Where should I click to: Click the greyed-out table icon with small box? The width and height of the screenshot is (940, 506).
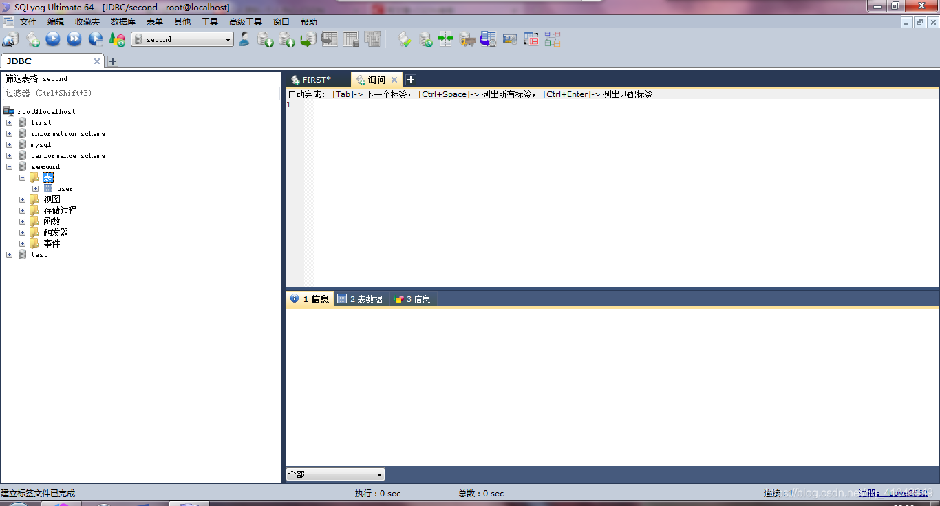pos(351,39)
